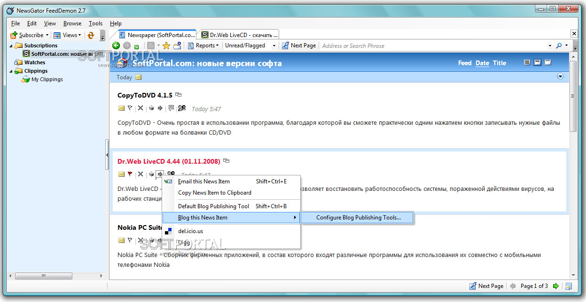The width and height of the screenshot is (586, 302).
Task: Click clipping cube icon under CopyToDVD 4.1.5
Action: click(151, 108)
